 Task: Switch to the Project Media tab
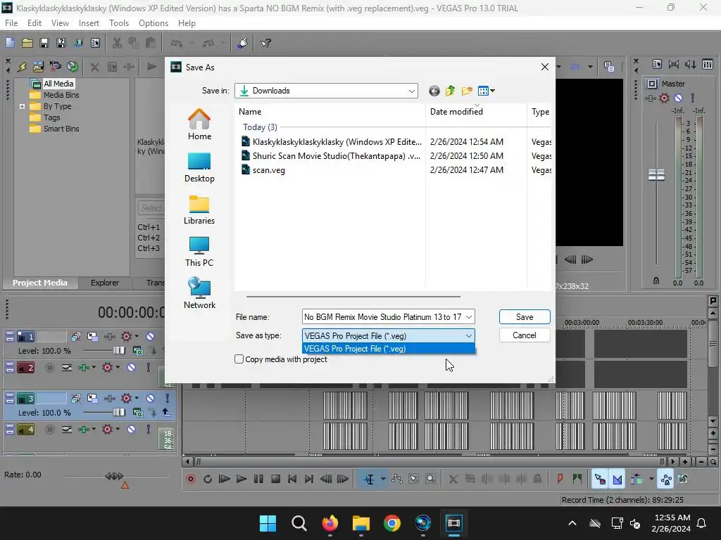click(40, 283)
